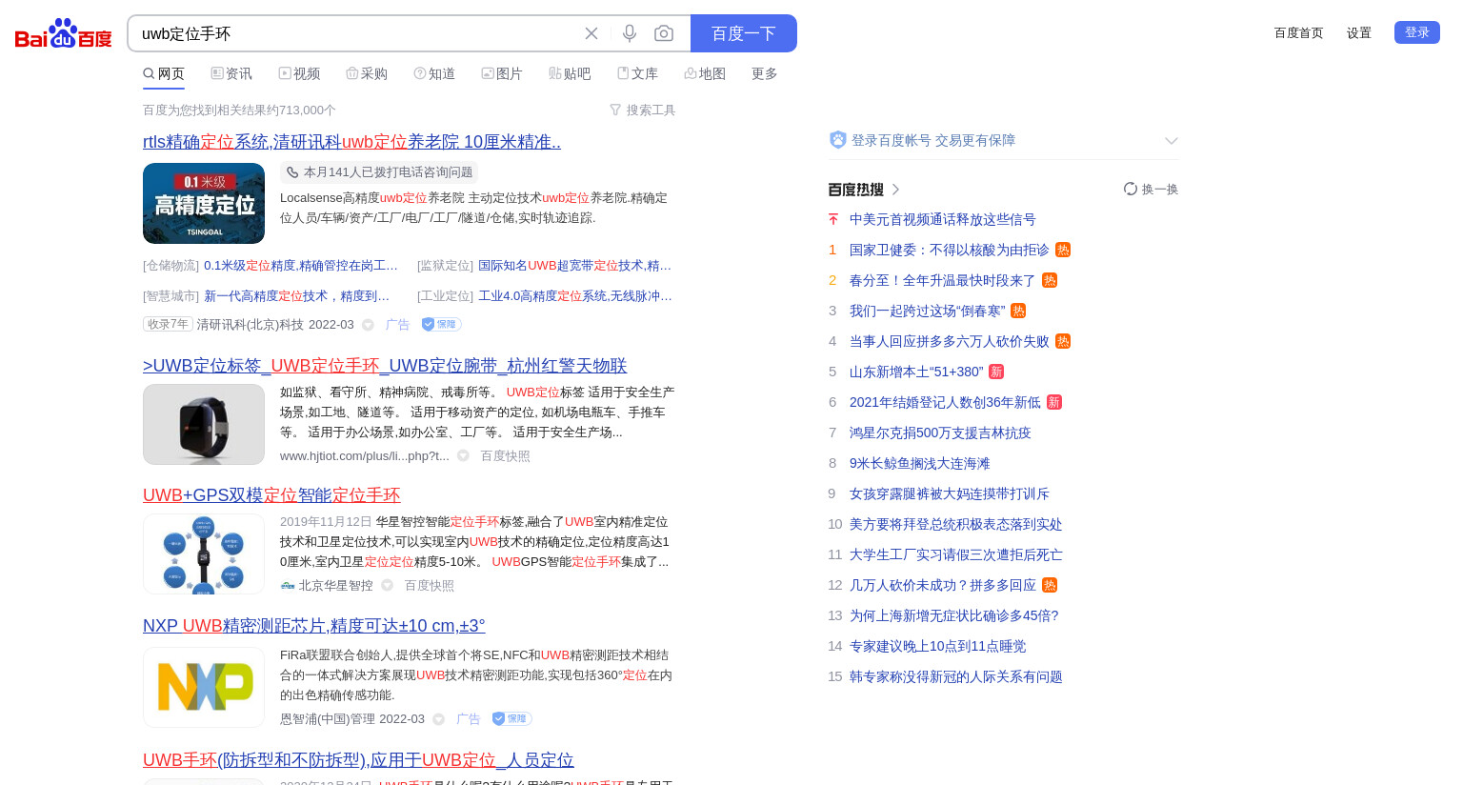Screen dimensions: 1463x785
Task: Open hot topic 专家建议晚上10点到11点睡觉
Action: [x=937, y=646]
